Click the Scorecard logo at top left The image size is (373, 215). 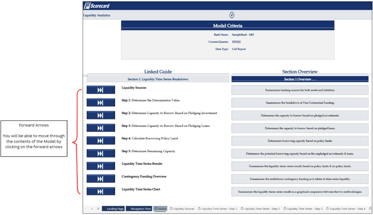tap(97, 6)
